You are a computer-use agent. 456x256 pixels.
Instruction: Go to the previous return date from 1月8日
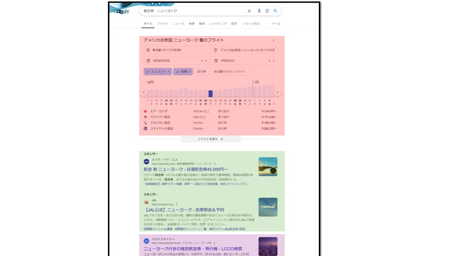pyautogui.click(x=270, y=61)
